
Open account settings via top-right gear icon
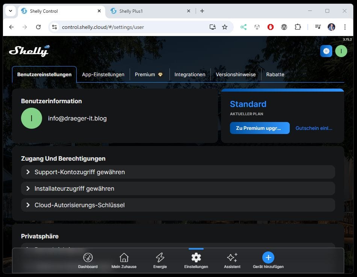(326, 51)
